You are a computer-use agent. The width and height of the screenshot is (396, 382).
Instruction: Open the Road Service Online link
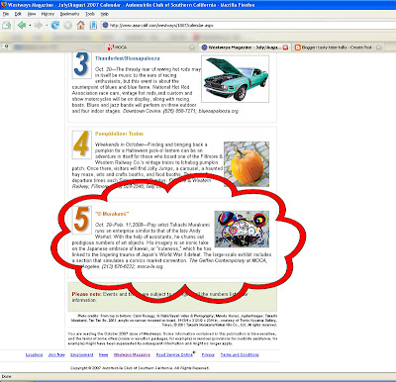pyautogui.click(x=174, y=355)
